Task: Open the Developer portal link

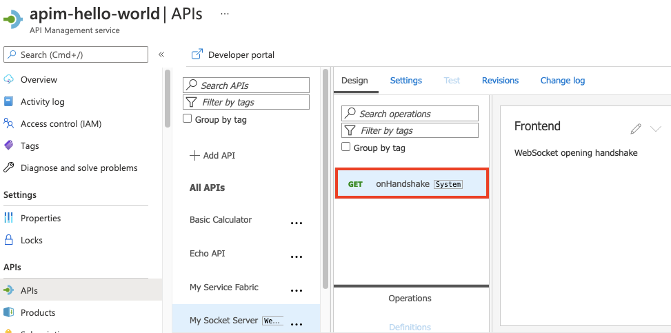Action: (241, 54)
